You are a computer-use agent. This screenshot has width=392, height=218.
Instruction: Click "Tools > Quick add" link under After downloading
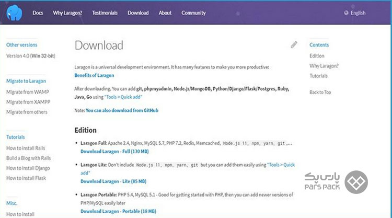[x=123, y=97]
